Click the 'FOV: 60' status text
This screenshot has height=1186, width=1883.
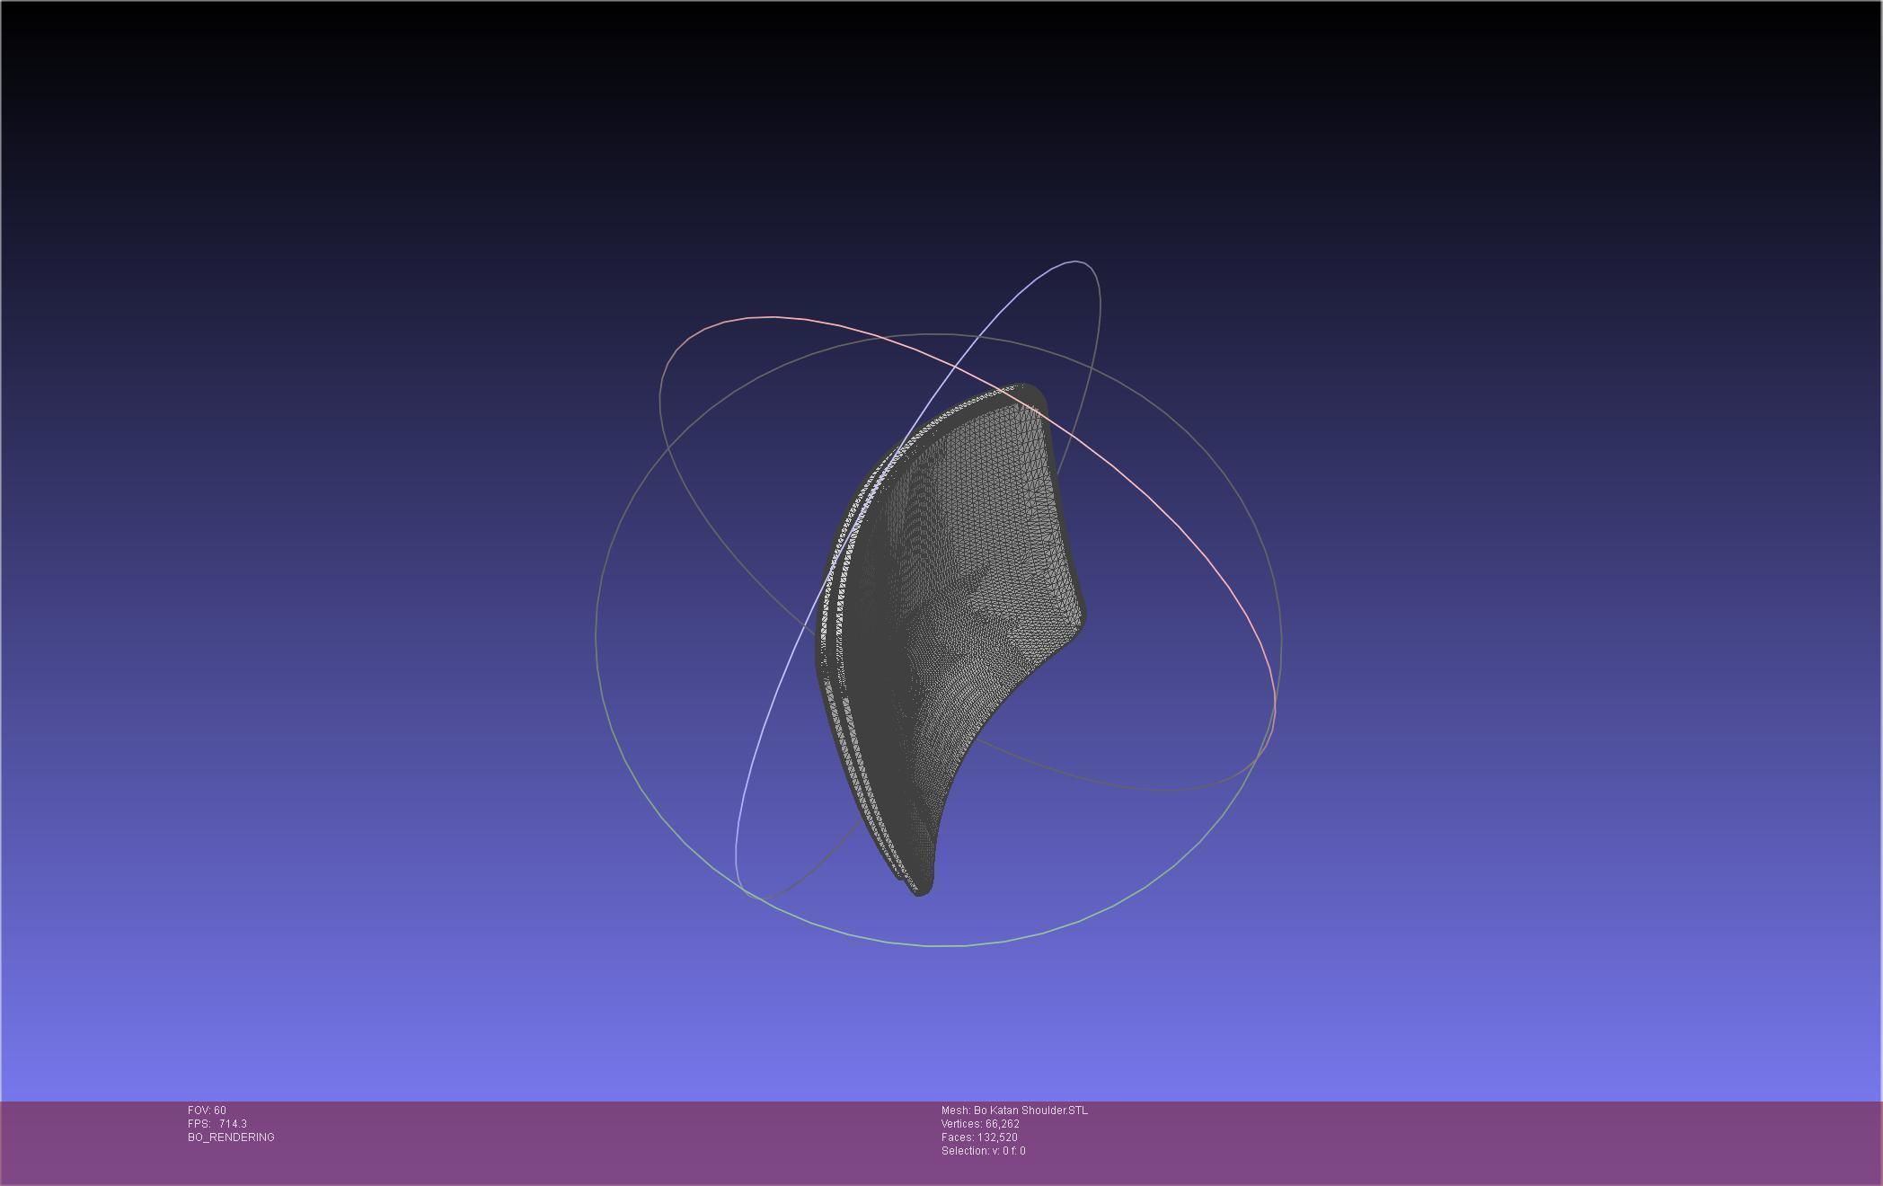[x=207, y=1111]
